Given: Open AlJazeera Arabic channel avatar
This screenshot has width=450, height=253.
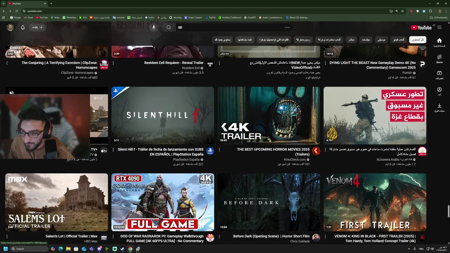Looking at the screenshot, I should click(x=422, y=151).
